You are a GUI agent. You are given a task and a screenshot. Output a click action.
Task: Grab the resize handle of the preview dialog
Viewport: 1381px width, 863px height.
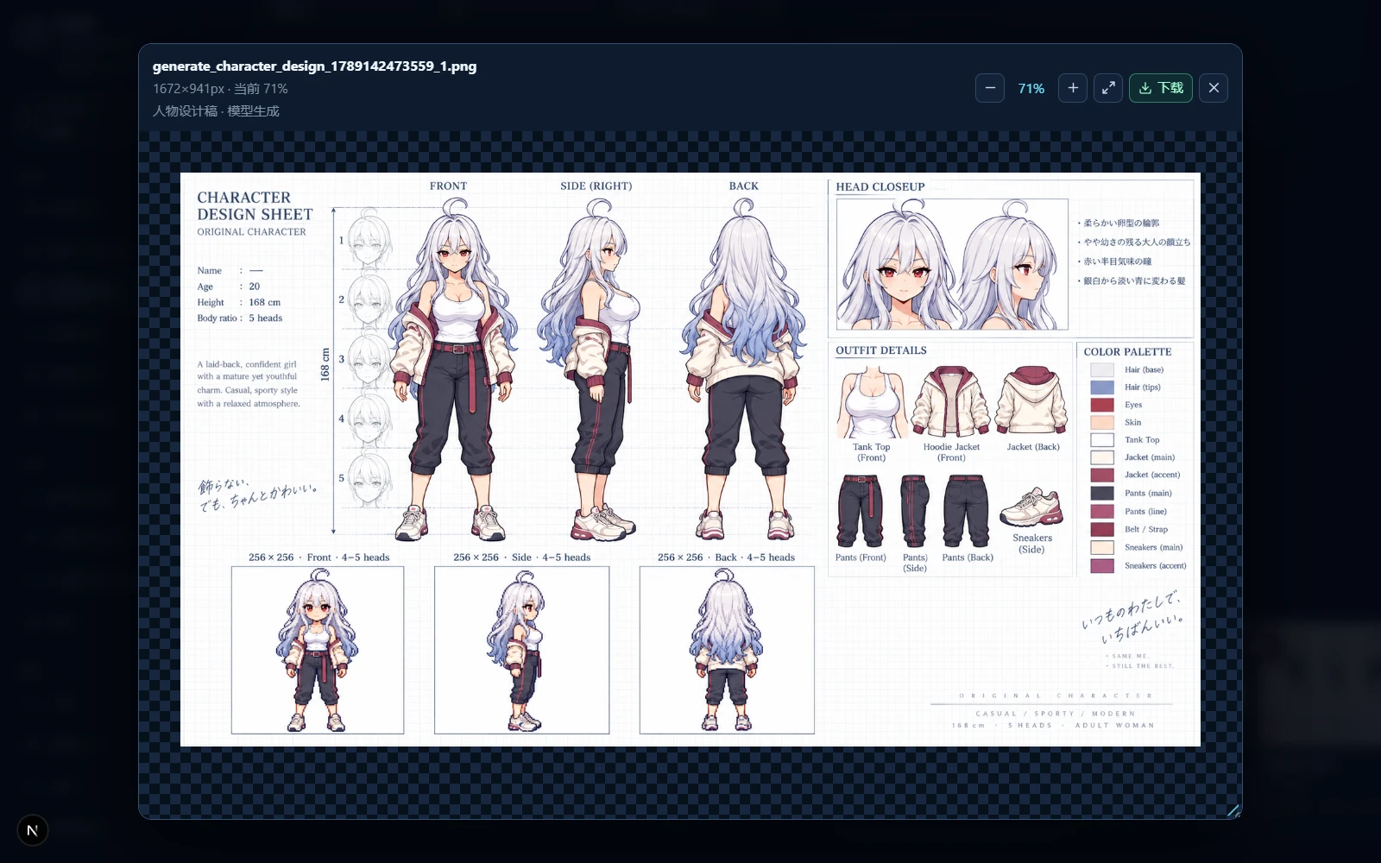(x=1233, y=810)
